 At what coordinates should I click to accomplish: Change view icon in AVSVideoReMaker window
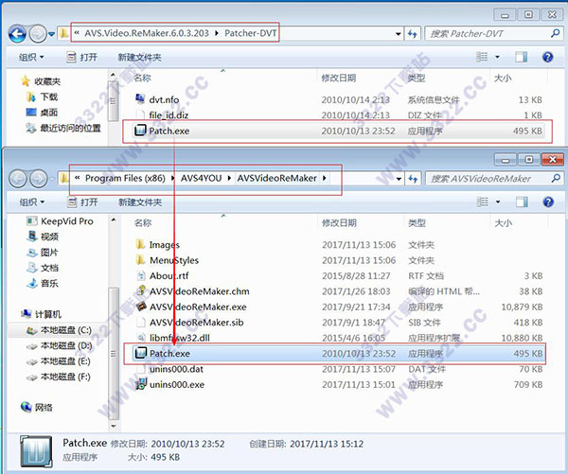click(482, 202)
